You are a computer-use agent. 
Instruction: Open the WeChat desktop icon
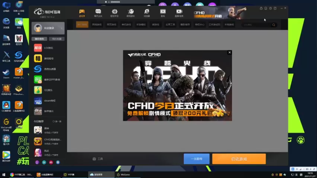click(x=19, y=24)
